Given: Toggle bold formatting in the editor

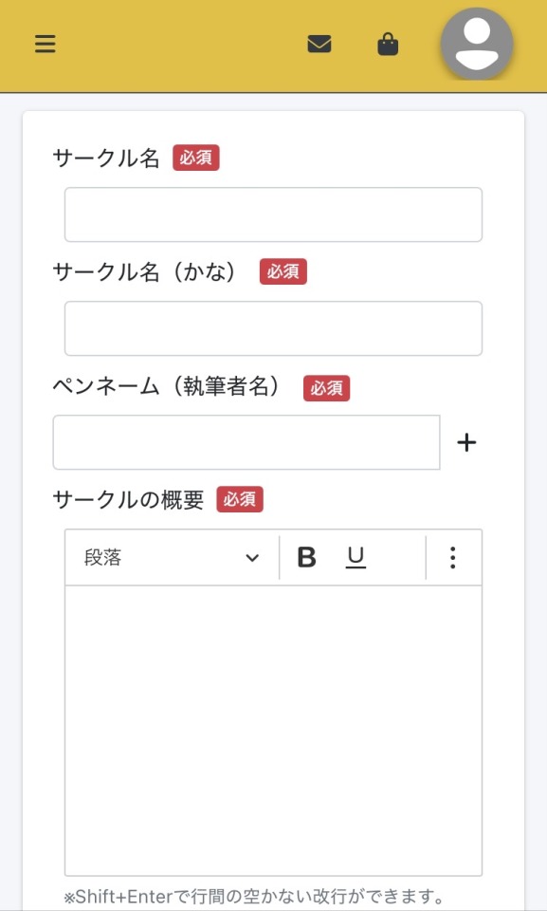Looking at the screenshot, I should pos(306,558).
